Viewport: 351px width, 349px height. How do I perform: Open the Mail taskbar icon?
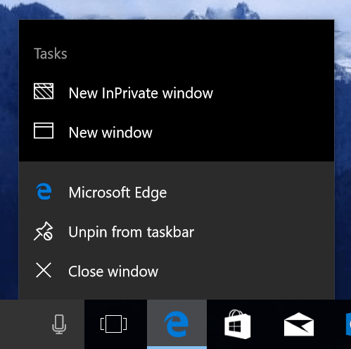point(299,324)
